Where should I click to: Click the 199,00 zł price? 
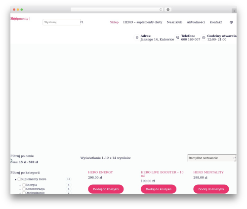point(148,181)
